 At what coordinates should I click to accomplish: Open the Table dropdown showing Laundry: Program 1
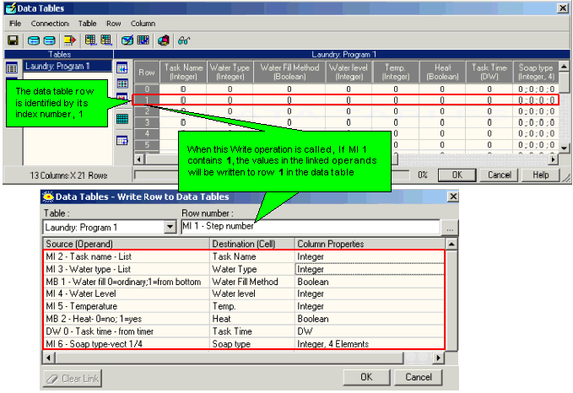(x=168, y=227)
